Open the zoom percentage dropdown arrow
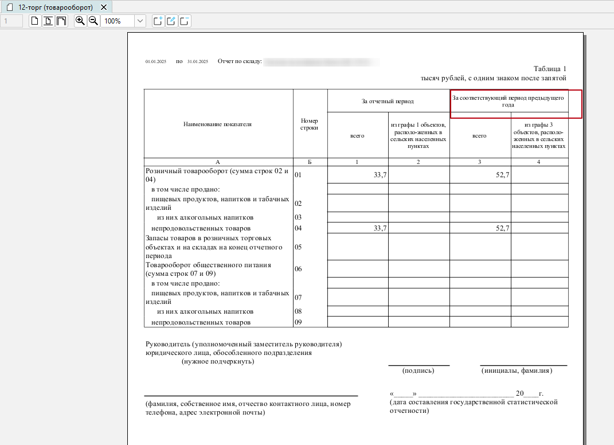Viewport: 614px width, 445px height. 140,21
